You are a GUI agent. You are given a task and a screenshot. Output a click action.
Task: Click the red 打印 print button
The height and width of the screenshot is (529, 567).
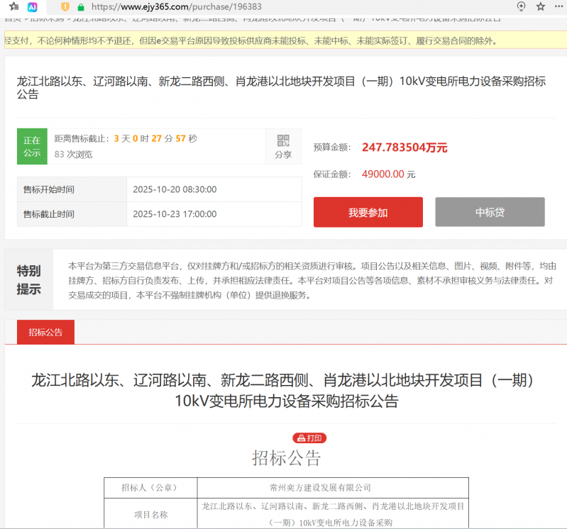point(309,438)
